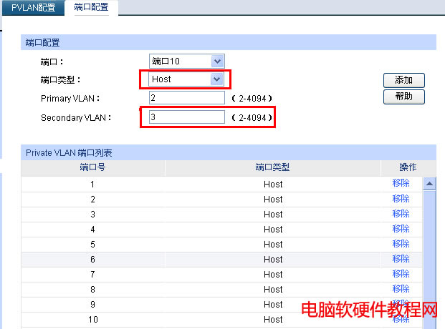Click the port list vertical scrollbar track
The image size is (445, 329).
point(429,260)
